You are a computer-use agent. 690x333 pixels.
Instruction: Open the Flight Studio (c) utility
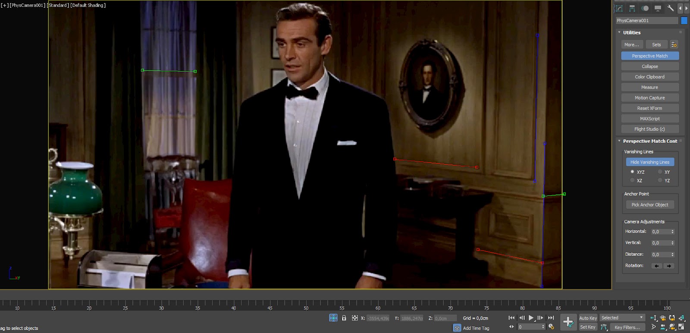pos(650,129)
